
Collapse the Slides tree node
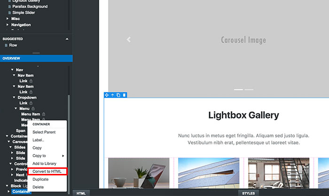point(10,147)
